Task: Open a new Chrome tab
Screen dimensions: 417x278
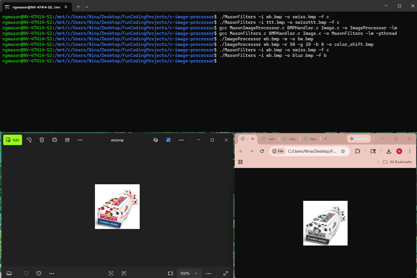Action: pos(326,139)
